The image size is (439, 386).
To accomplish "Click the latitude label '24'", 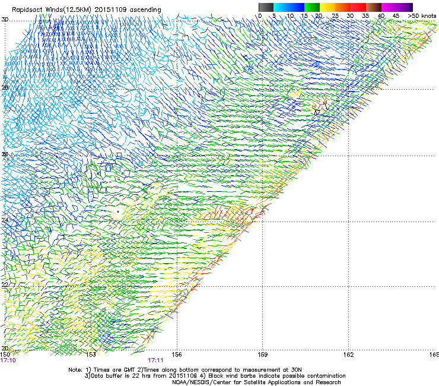I will [5, 220].
